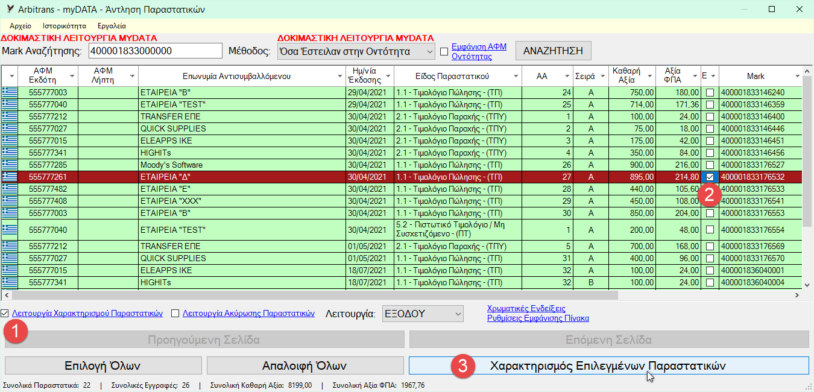This screenshot has height=392, width=814.
Task: Click the horizontal scrollbar right arrow below the table
Action: [x=797, y=296]
